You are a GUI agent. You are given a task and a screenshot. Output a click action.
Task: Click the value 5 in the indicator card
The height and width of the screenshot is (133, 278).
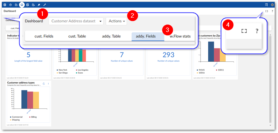[28, 55]
